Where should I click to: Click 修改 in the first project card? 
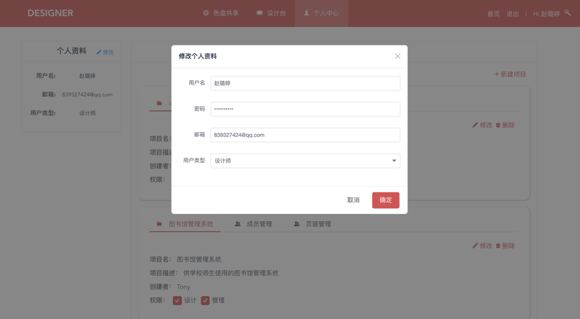482,125
